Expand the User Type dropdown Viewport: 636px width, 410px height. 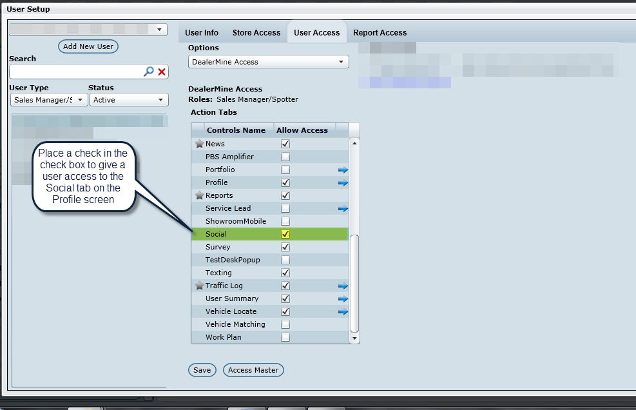click(x=49, y=100)
